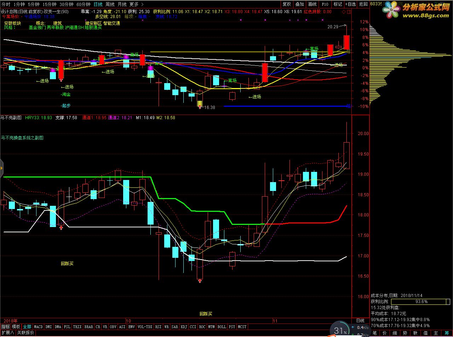
Task: Apply the TRIX indicator
Action: (77, 327)
